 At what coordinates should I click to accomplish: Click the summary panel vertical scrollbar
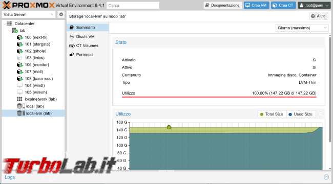[330, 89]
